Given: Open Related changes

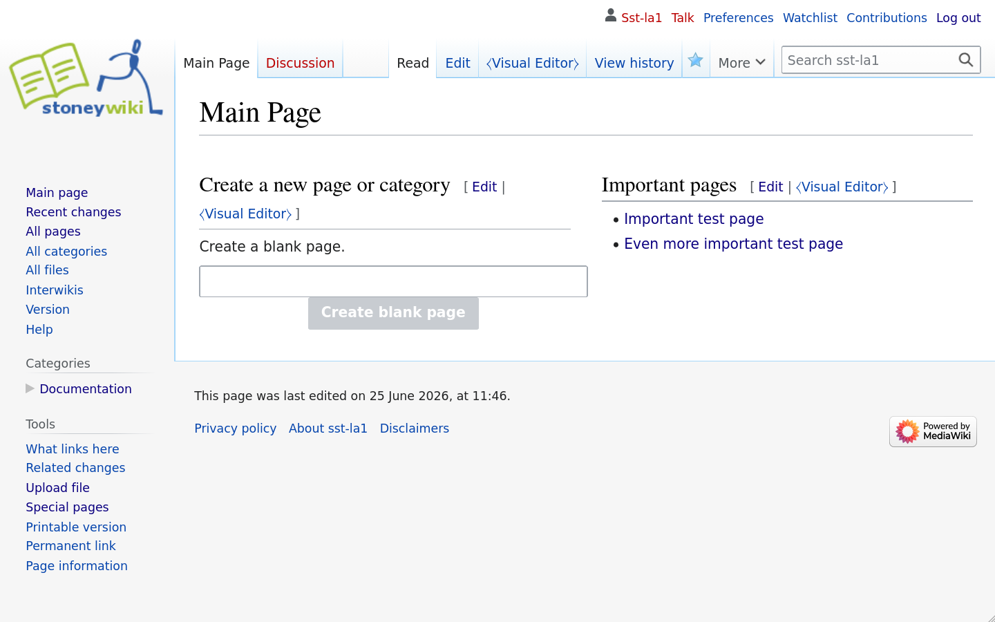Looking at the screenshot, I should point(75,468).
